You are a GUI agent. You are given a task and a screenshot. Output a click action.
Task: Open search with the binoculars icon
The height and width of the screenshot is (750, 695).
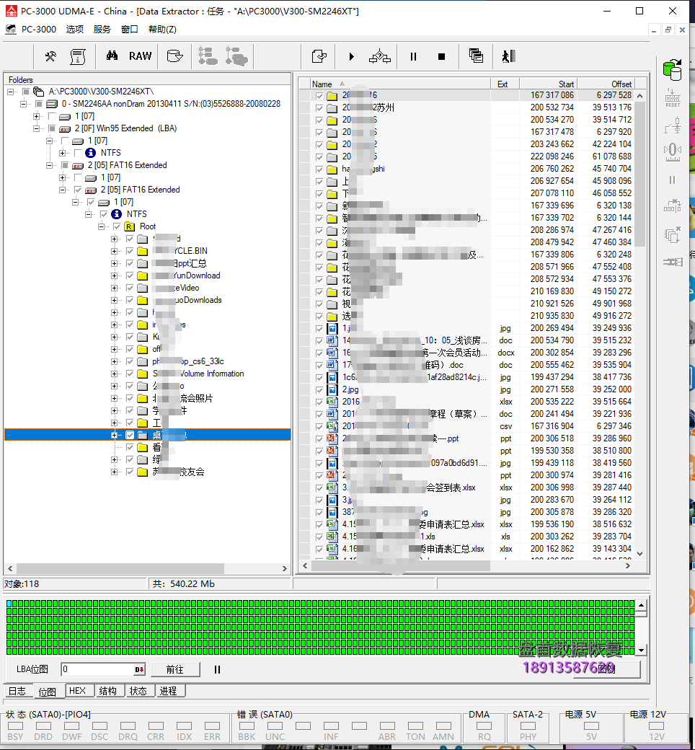pyautogui.click(x=112, y=56)
